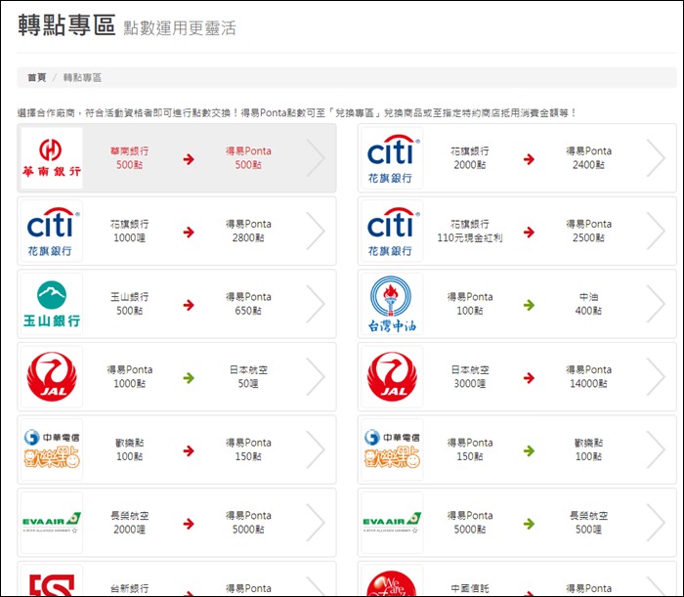Image resolution: width=684 pixels, height=597 pixels.
Task: Click red arrow in 花旗銀行 1000哩 card
Action: click(x=189, y=232)
